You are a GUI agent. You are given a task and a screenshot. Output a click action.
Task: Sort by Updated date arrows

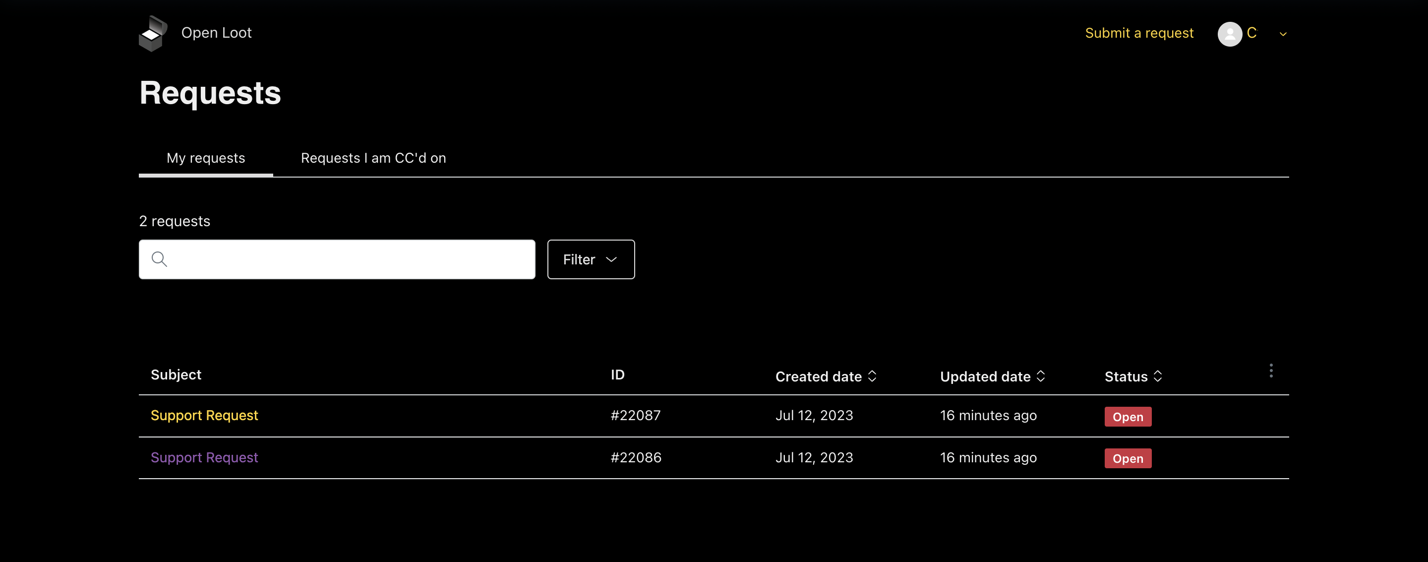(1041, 376)
